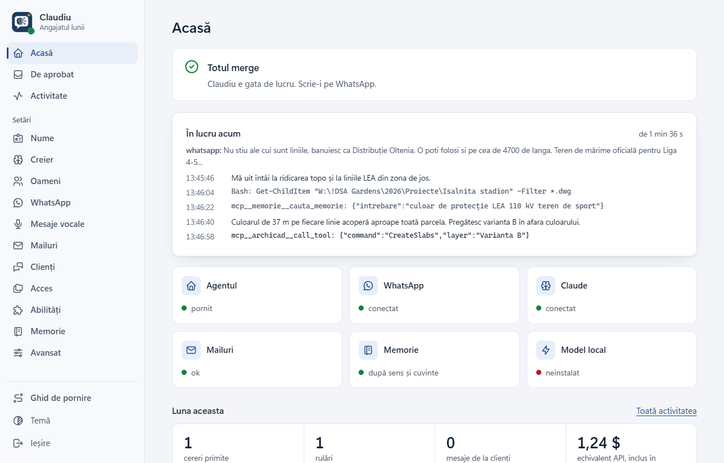Screen dimensions: 724x463
Task: Click the green check icon beside Totul merge
Action: (192, 67)
